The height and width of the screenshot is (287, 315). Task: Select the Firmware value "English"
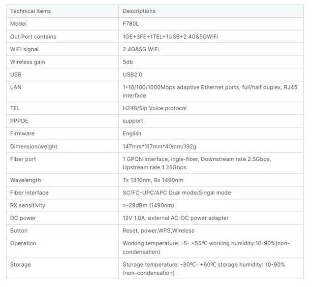point(132,133)
